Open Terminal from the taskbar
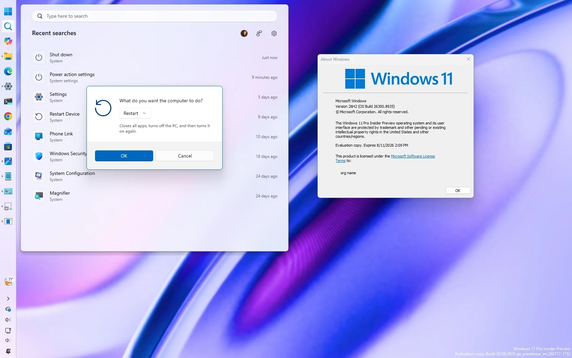Image resolution: width=572 pixels, height=358 pixels. click(x=8, y=101)
